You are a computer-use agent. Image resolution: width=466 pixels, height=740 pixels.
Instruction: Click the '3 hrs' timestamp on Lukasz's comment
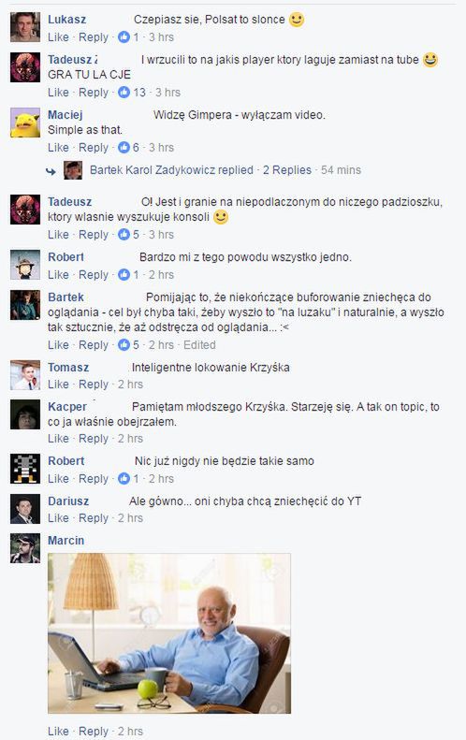[x=162, y=37]
